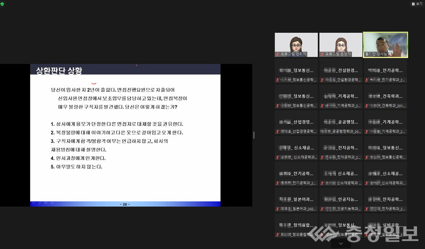Screen dimensions: 425x249
Task: Click the panel divider handle beside shared screen
Action: click(254, 135)
